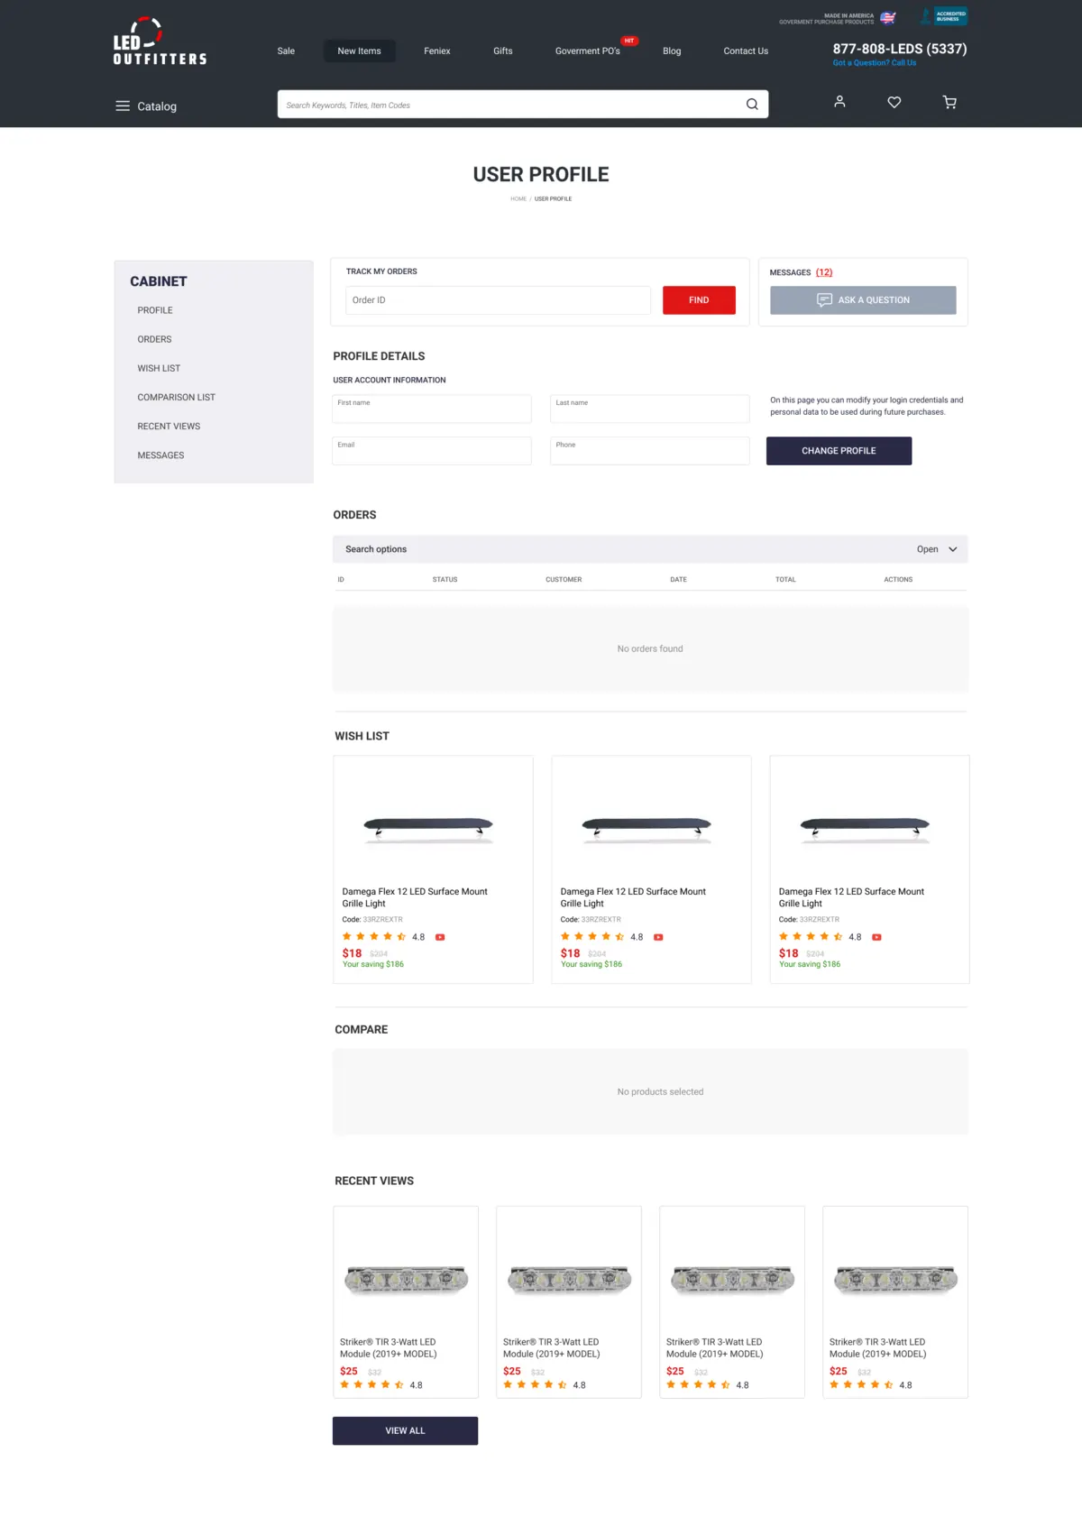
Task: Open first Damega Flex light bar image
Action: [428, 828]
